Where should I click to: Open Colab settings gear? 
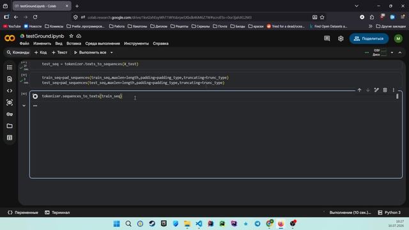coord(341,38)
